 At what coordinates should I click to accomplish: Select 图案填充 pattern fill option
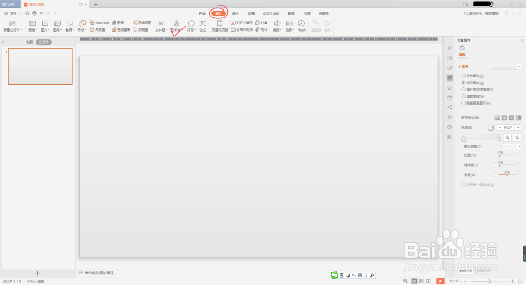click(x=473, y=96)
